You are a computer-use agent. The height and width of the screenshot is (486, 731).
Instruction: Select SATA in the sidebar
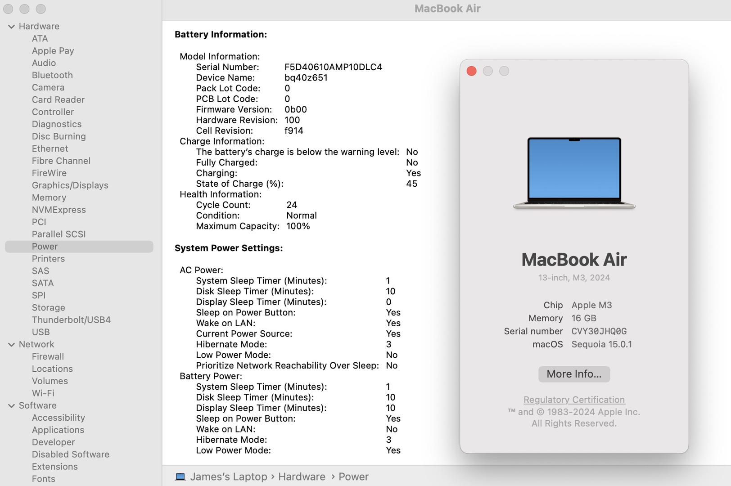[43, 283]
